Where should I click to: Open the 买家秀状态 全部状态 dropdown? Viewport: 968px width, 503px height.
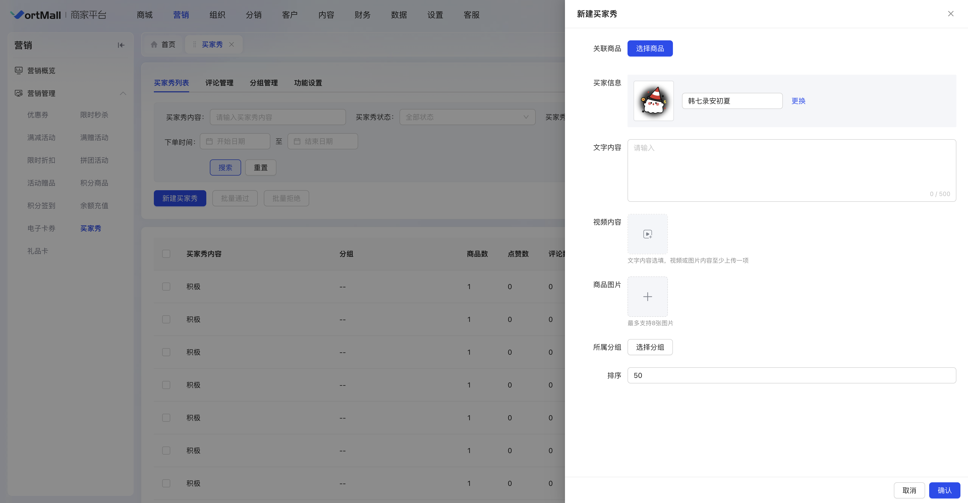click(x=467, y=117)
